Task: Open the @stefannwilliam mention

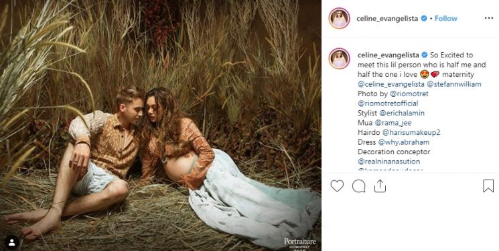Action: point(454,84)
